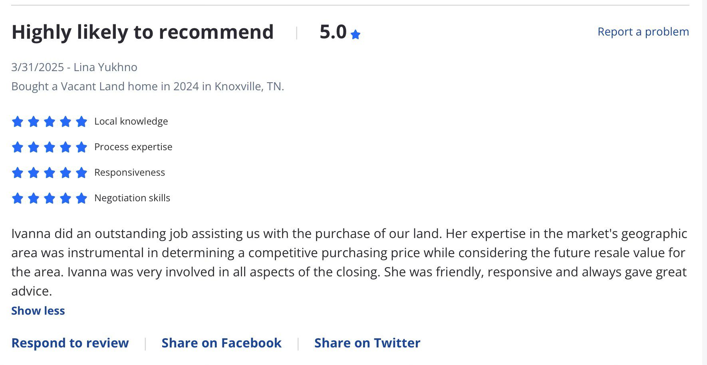Click the third star in Process expertise row
Viewport: 707px width, 365px height.
(x=50, y=147)
